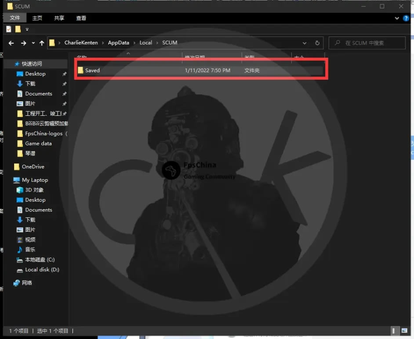This screenshot has width=414, height=339.
Task: Switch to details view in status bar
Action: [x=394, y=331]
